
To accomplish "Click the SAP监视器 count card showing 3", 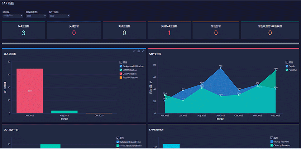I will click(x=23, y=30).
